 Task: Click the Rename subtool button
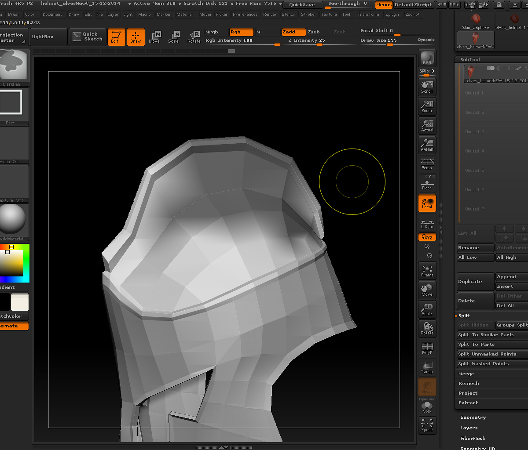click(475, 248)
